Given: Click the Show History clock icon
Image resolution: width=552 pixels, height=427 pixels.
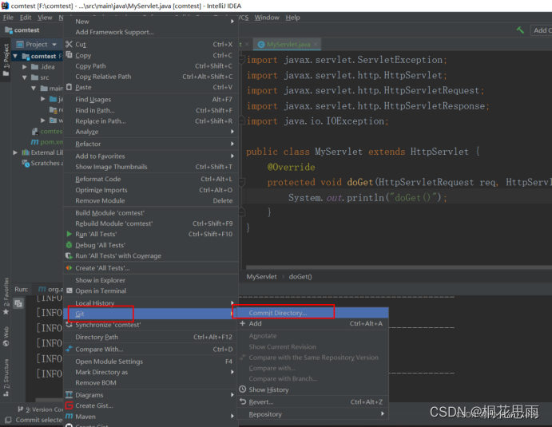Looking at the screenshot, I should [x=243, y=389].
